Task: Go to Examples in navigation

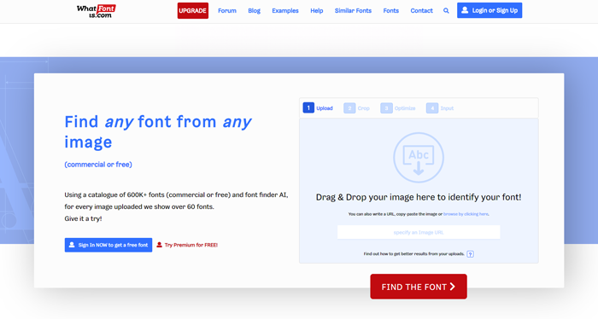Action: [x=284, y=10]
